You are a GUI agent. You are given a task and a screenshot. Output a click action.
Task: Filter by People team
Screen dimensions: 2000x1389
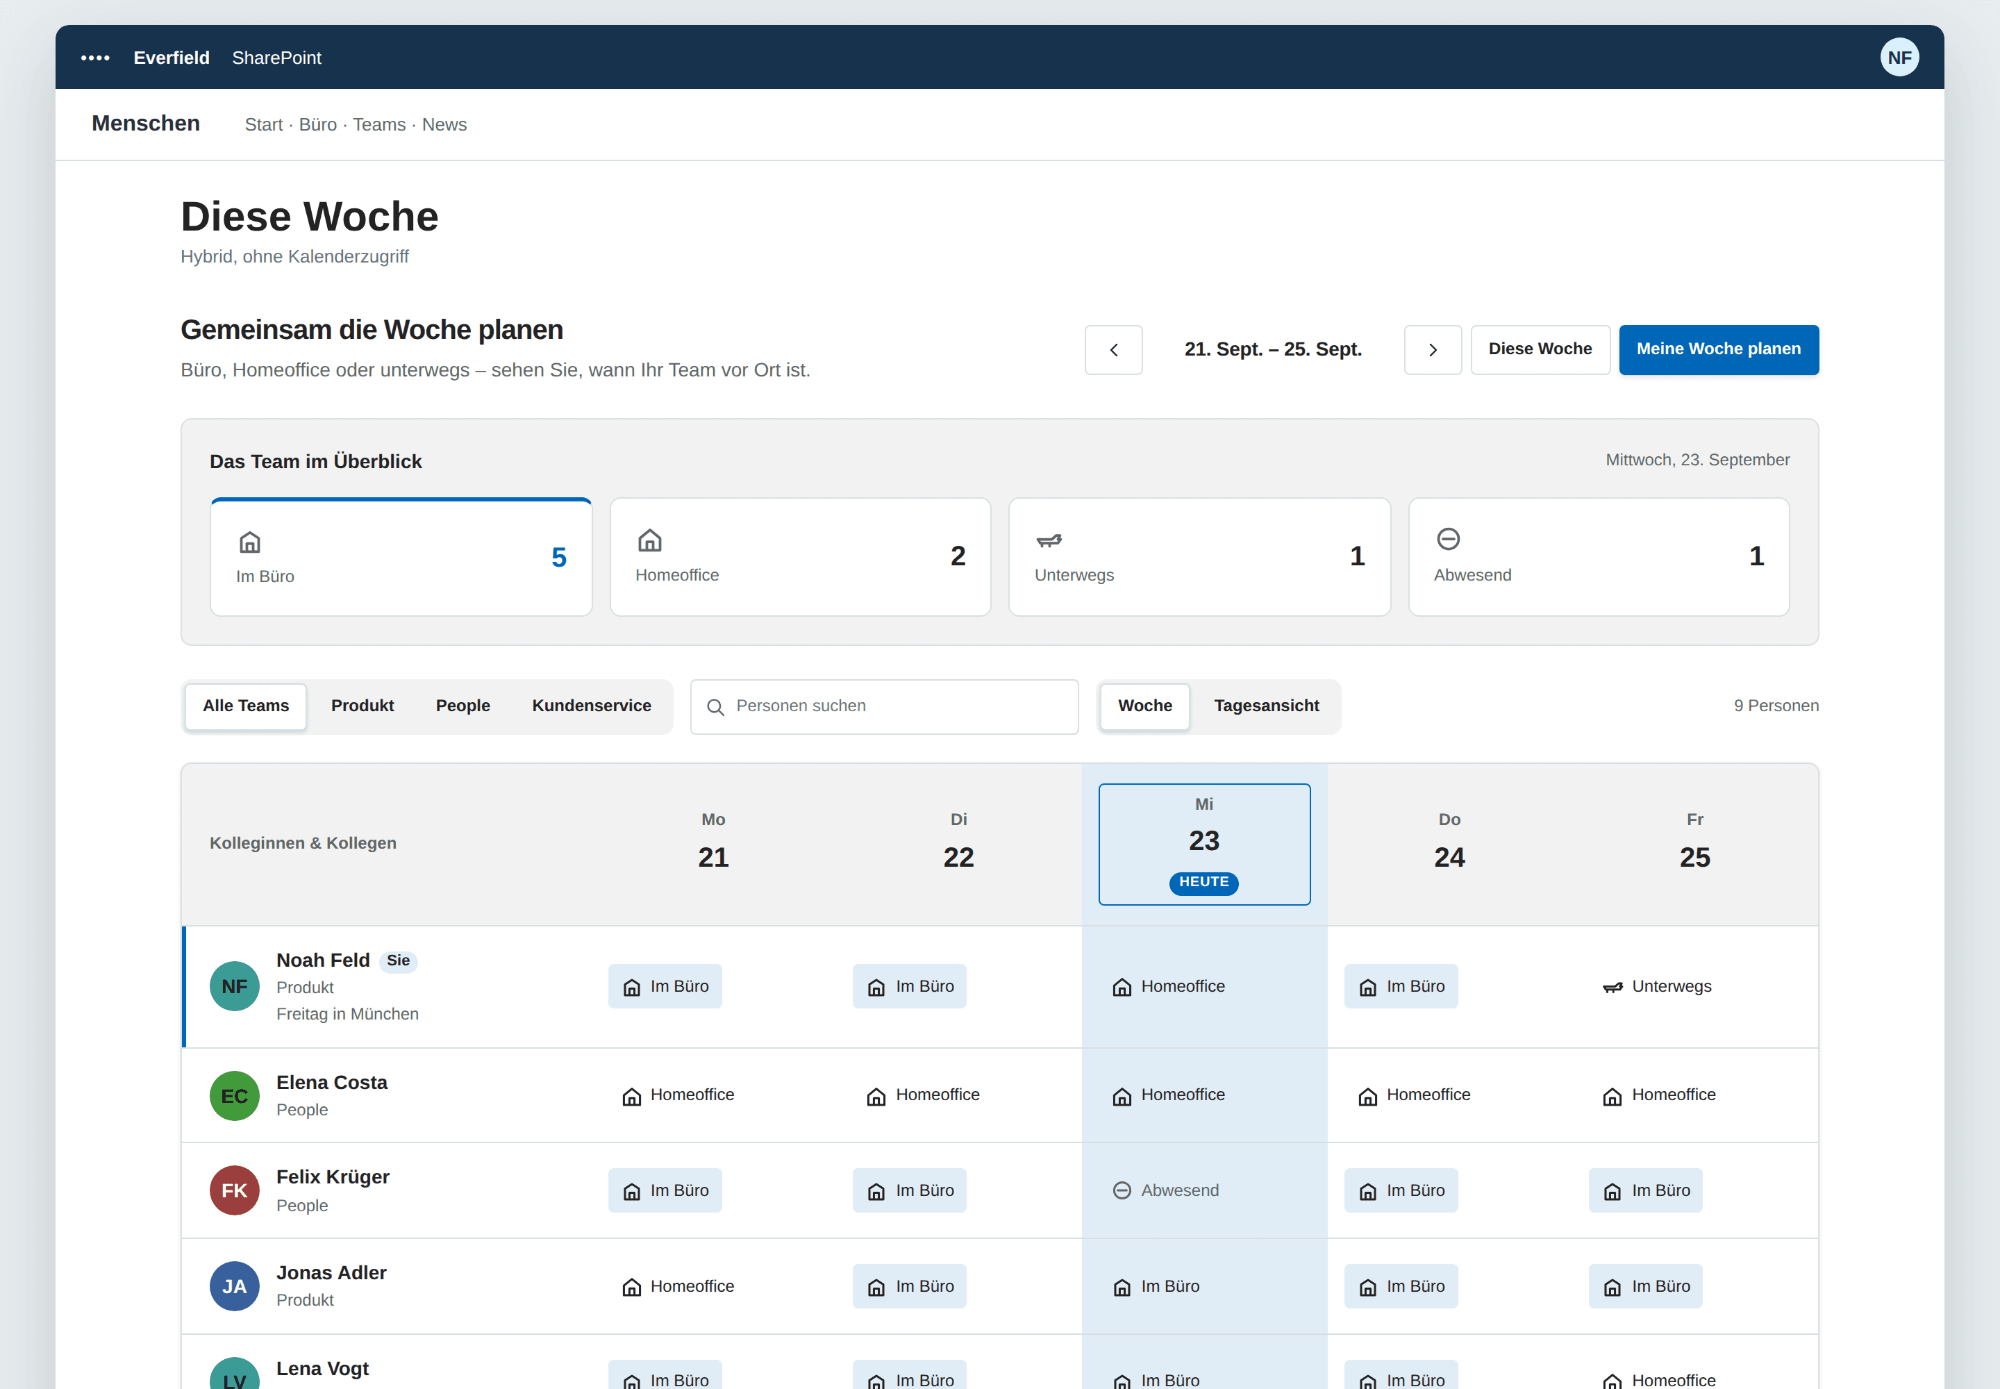point(463,706)
